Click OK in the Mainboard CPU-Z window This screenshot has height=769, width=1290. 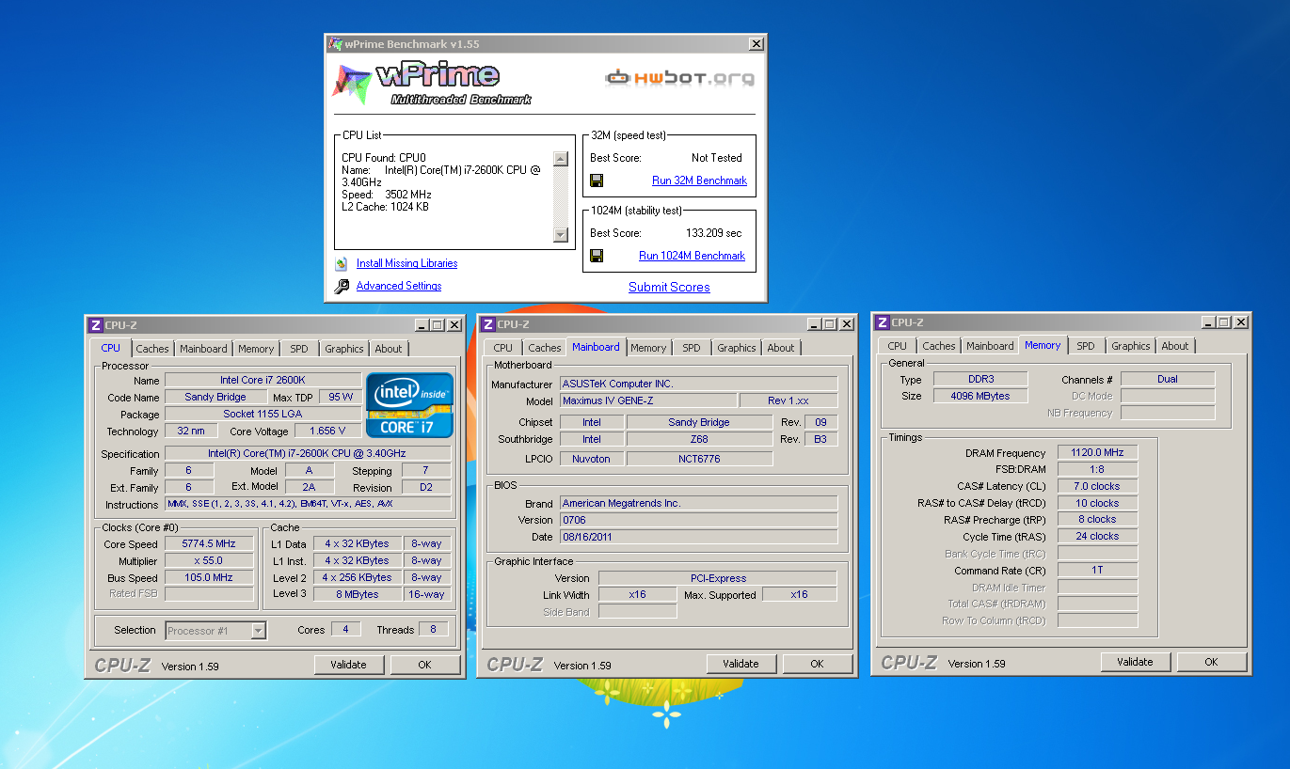tap(817, 664)
